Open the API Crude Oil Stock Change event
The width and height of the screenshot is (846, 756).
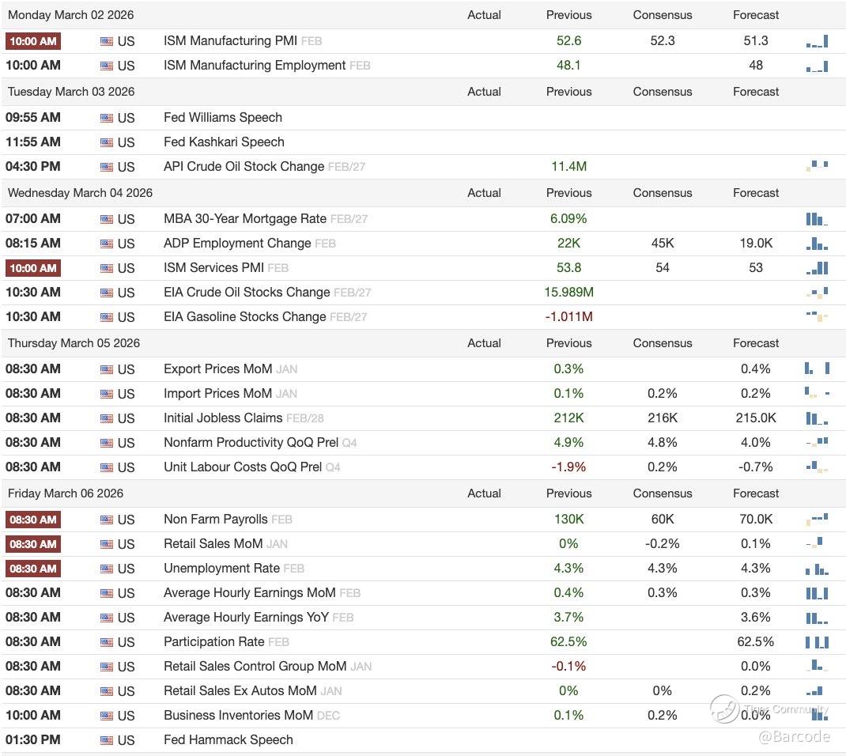click(244, 167)
